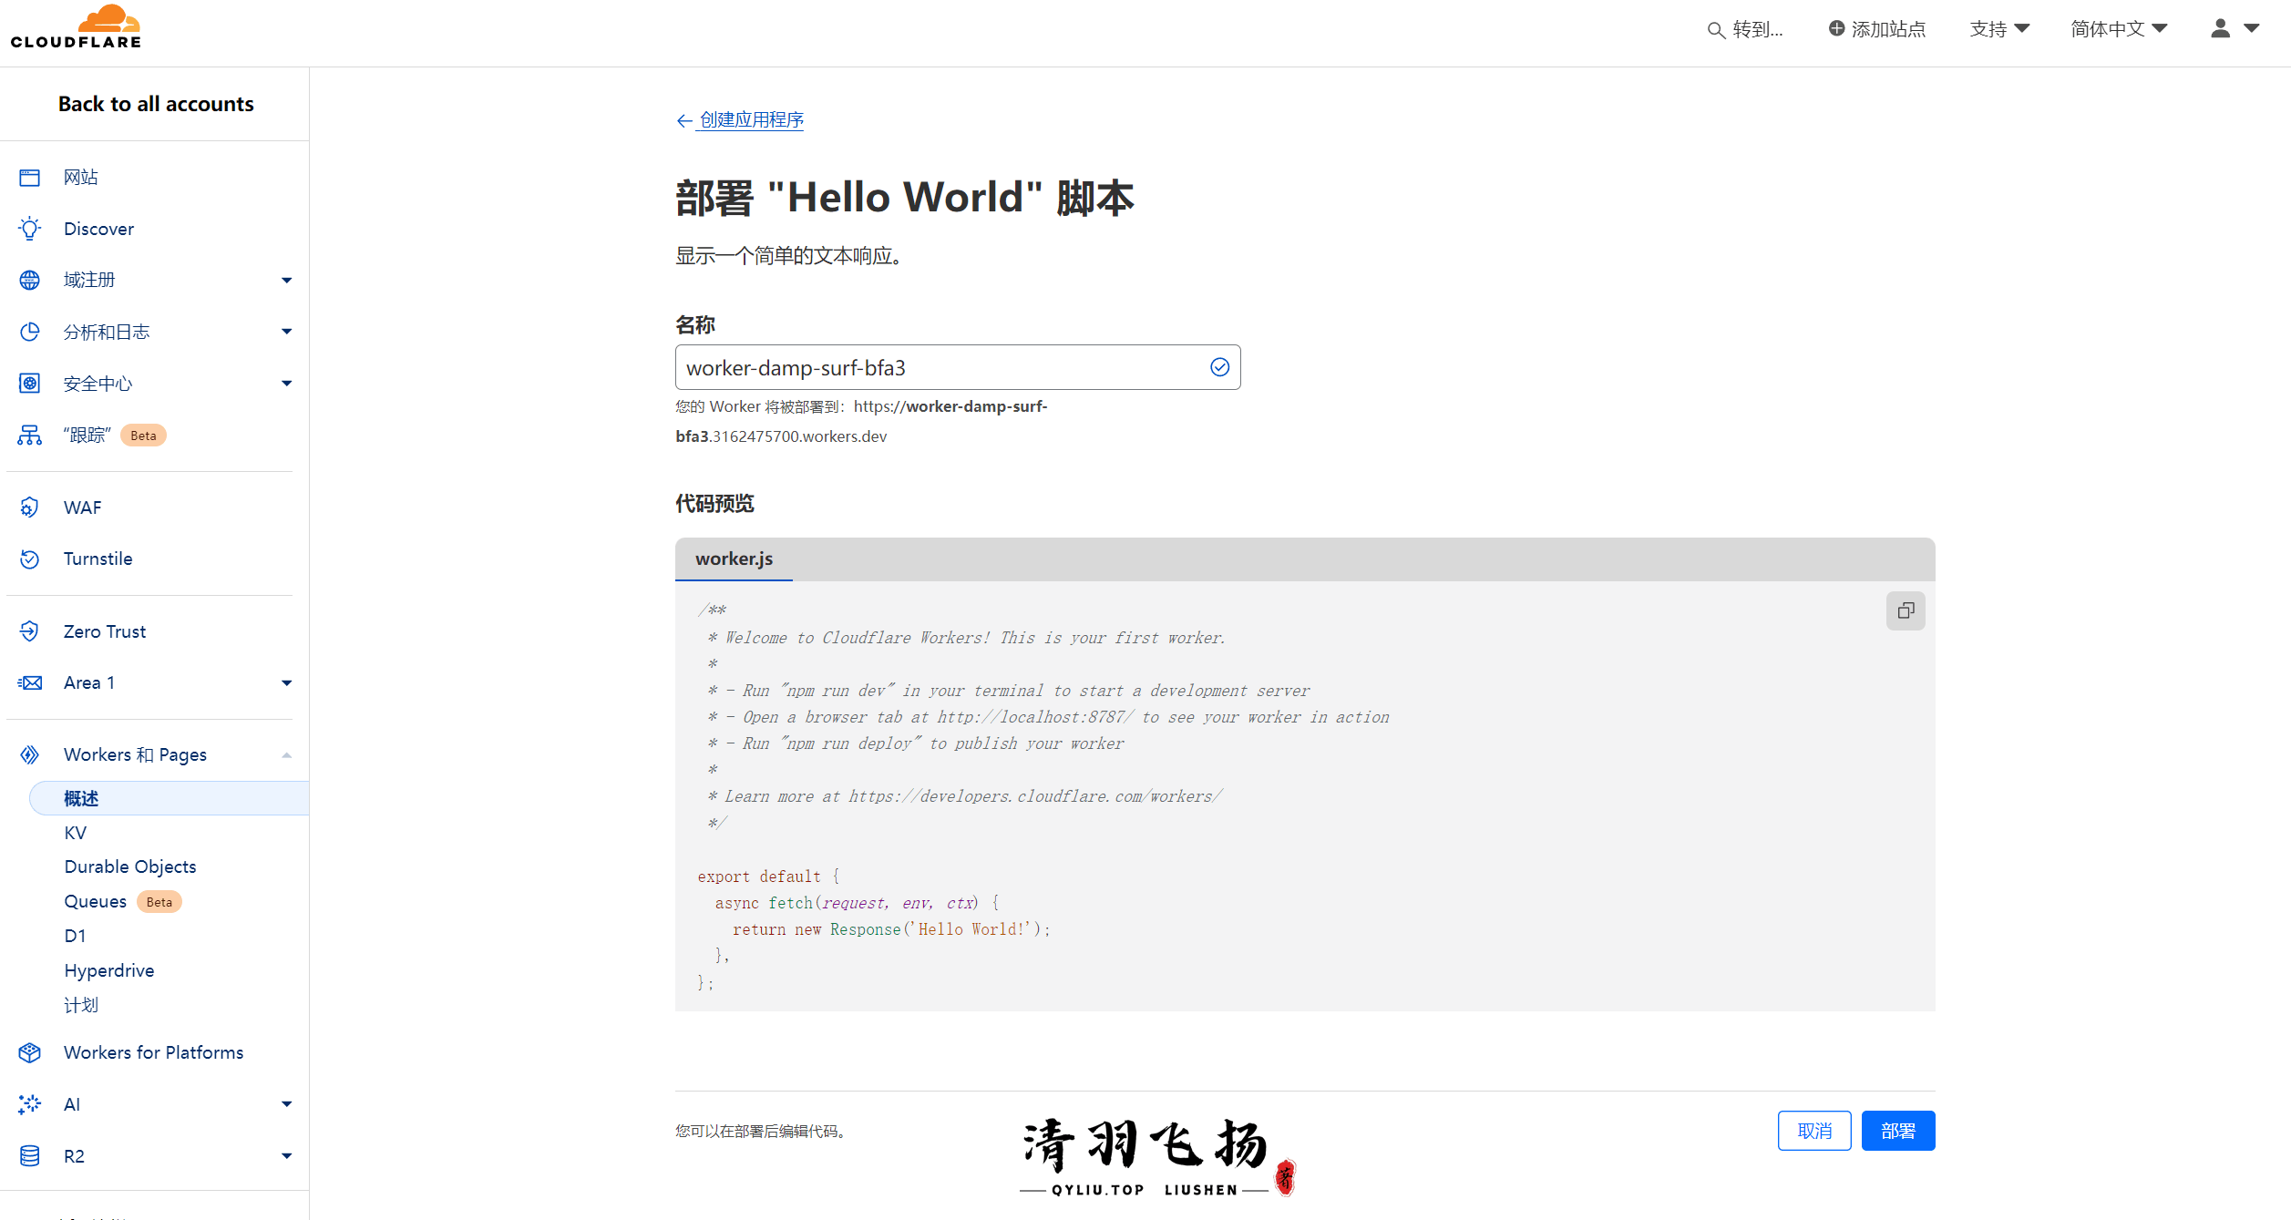Open the user account profile icon
The height and width of the screenshot is (1220, 2291).
coord(2220,29)
